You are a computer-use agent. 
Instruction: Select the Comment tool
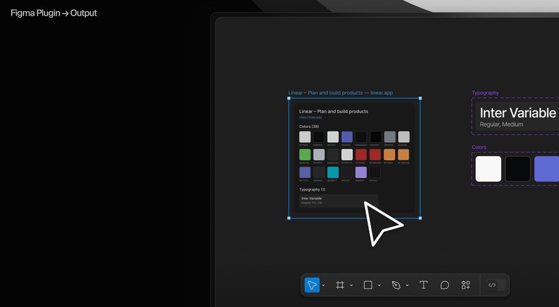coord(445,285)
